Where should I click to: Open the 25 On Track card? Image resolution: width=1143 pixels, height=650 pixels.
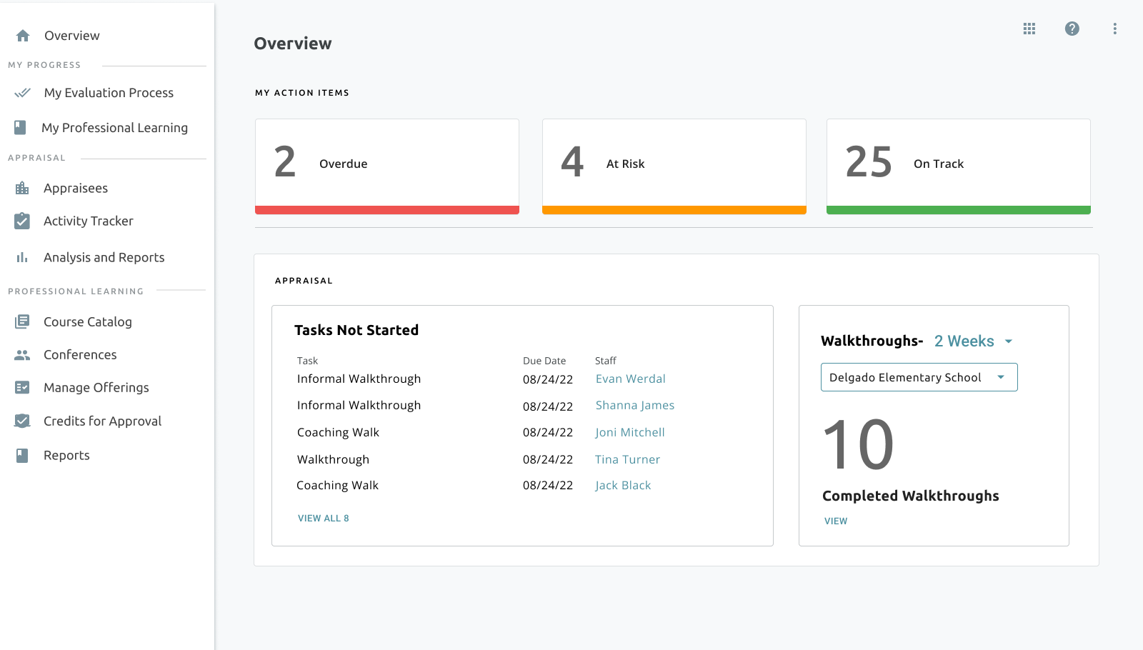pyautogui.click(x=958, y=166)
